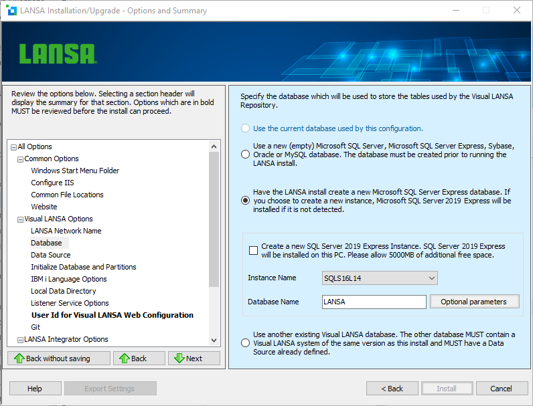Collapse the All Options tree node
This screenshot has height=406, width=533.
13,147
